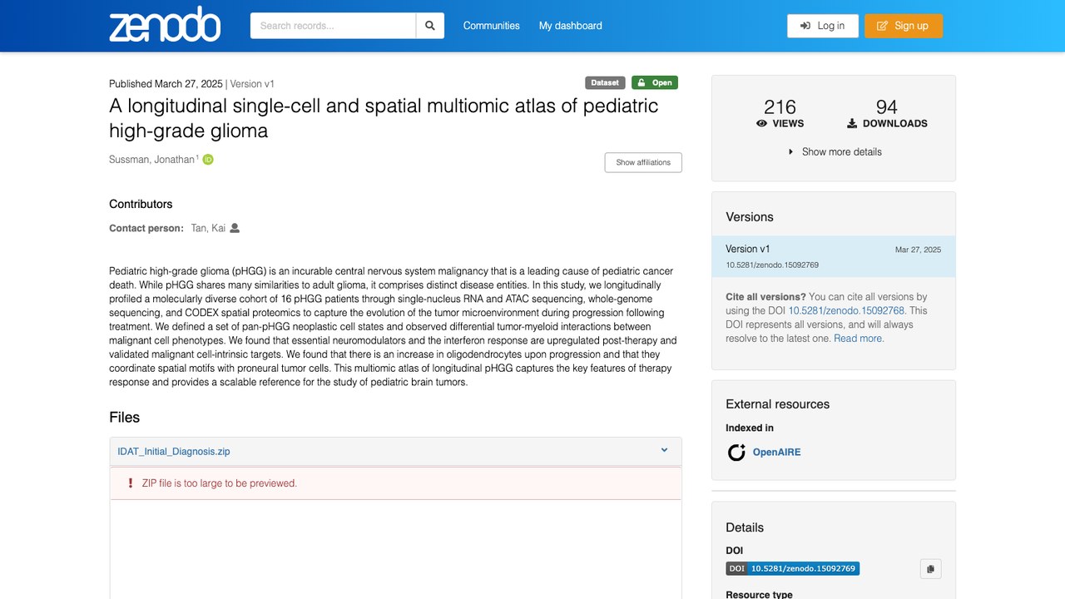Click Show affiliations button
Viewport: 1065px width, 599px height.
(x=643, y=162)
